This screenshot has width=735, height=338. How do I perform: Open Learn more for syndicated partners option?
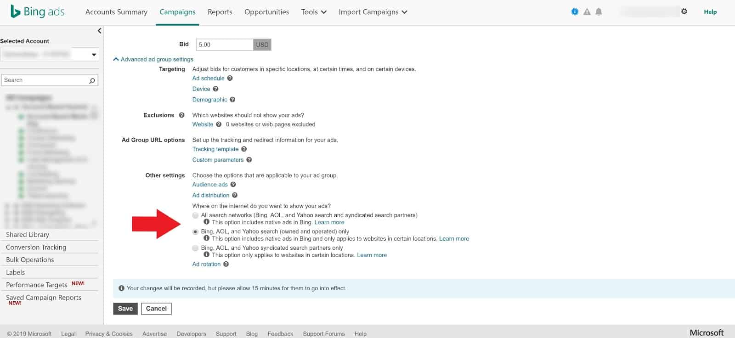372,255
